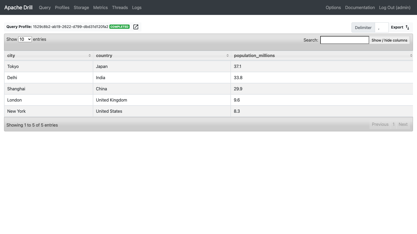Open the Threads page
This screenshot has width=417, height=234.
(120, 7)
